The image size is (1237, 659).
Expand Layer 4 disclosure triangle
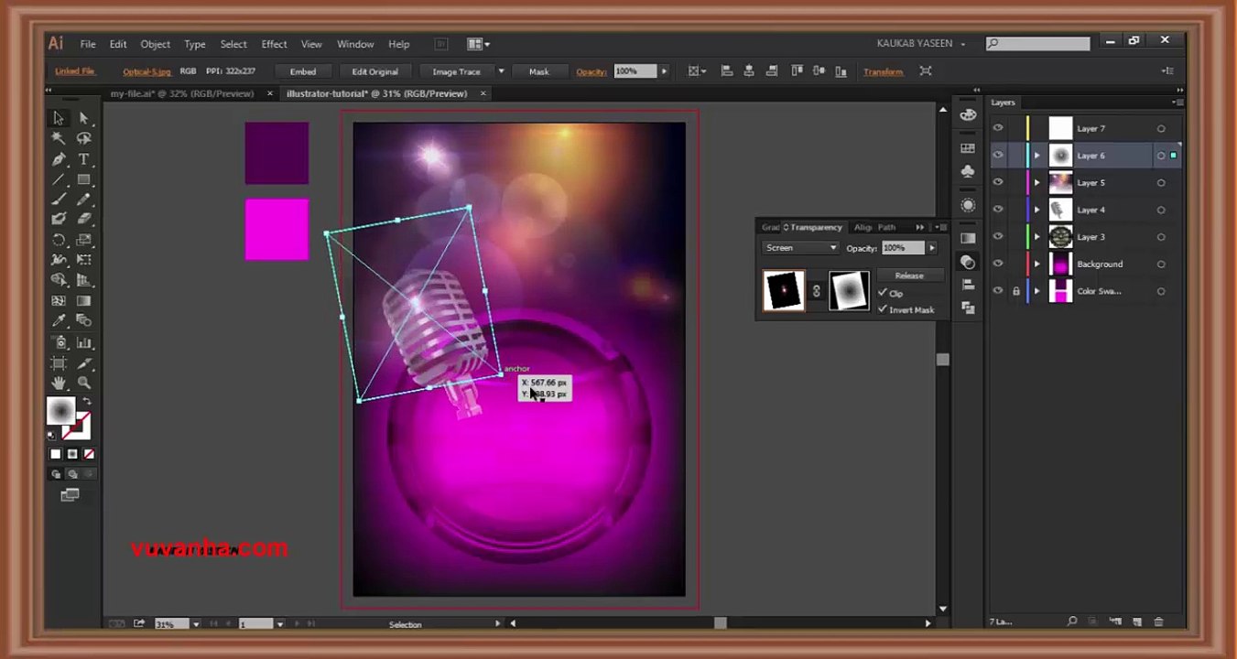[x=1036, y=210]
